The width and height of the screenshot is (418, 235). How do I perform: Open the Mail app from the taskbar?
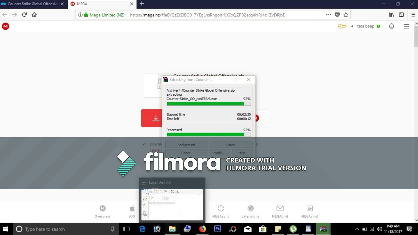click(248, 229)
